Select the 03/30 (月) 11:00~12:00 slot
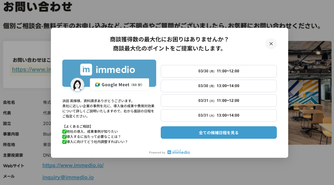Image resolution: width=334 pixels, height=185 pixels. 218,71
